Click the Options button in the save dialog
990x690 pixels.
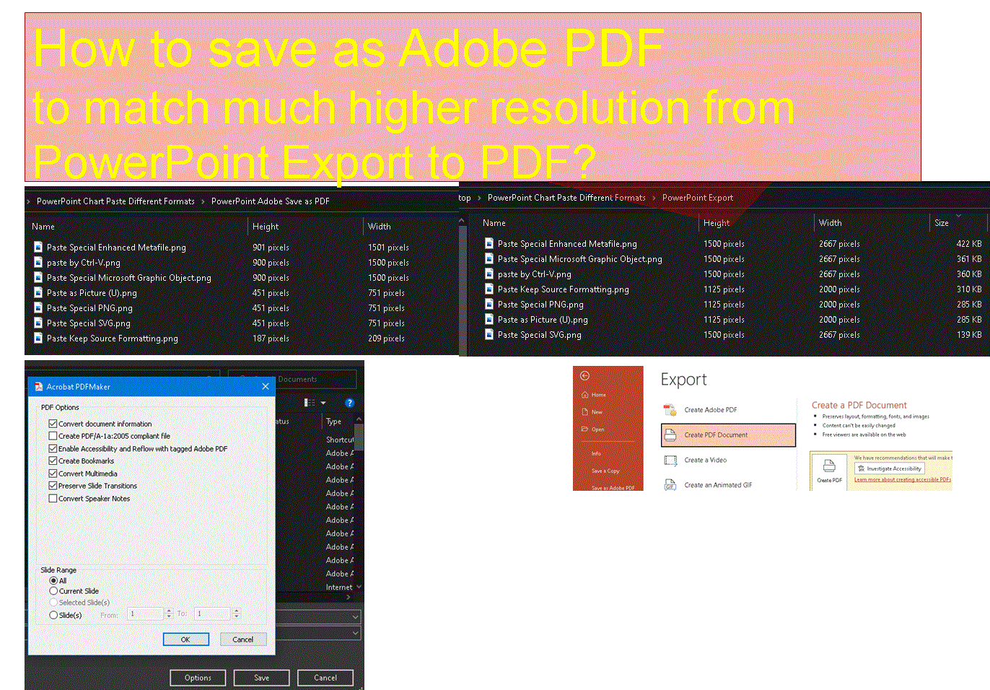click(198, 678)
